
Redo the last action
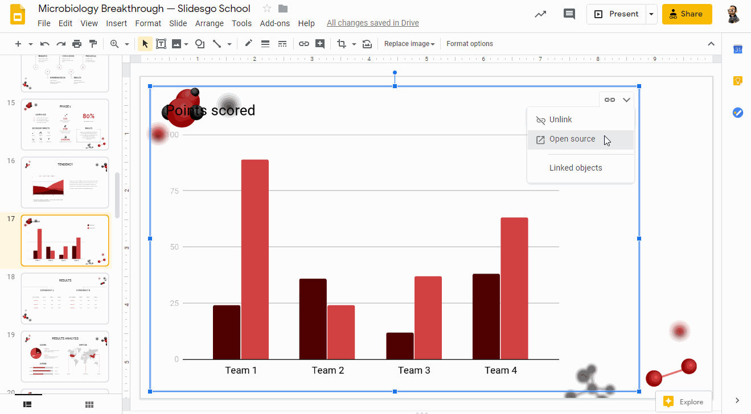[x=60, y=44]
